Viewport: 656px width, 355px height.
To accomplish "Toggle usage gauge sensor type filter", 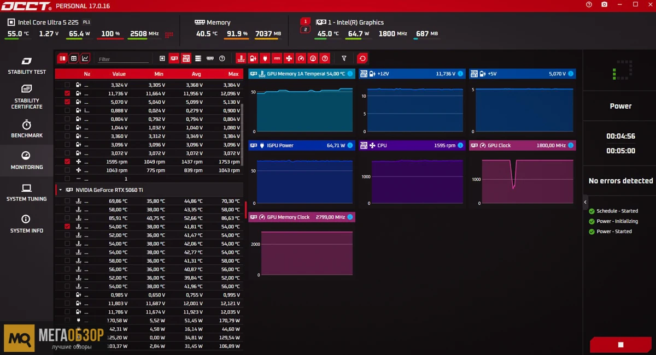I will 313,58.
